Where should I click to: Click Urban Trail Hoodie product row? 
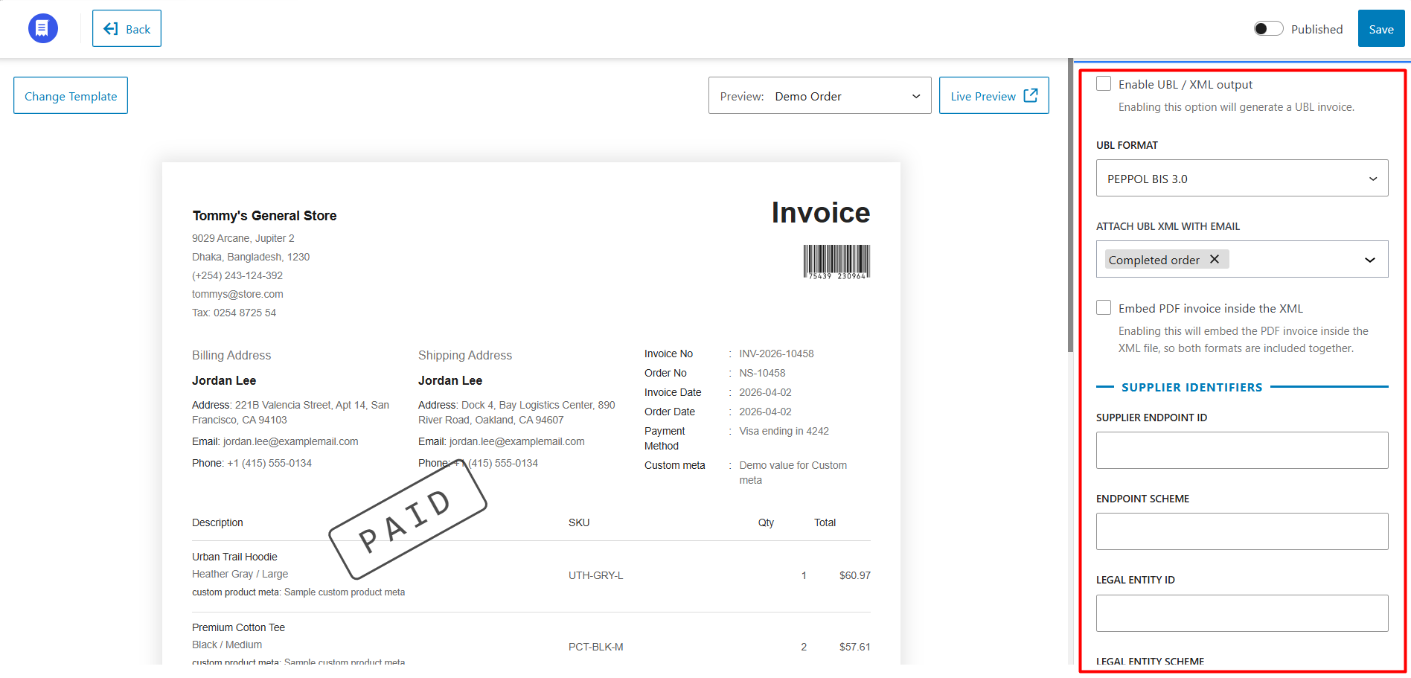(x=531, y=575)
